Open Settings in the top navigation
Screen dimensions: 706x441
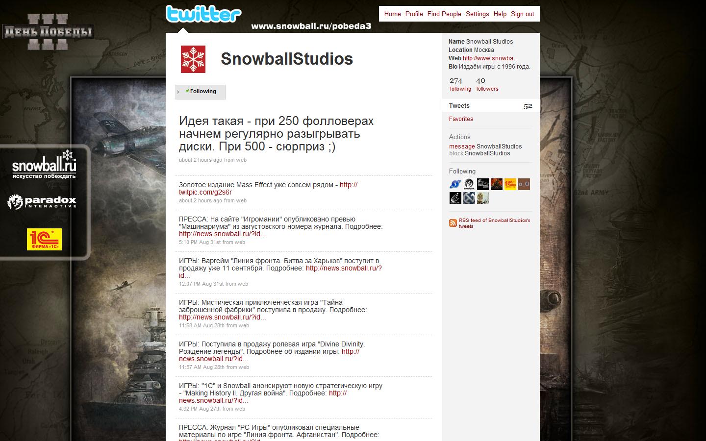[x=477, y=14]
